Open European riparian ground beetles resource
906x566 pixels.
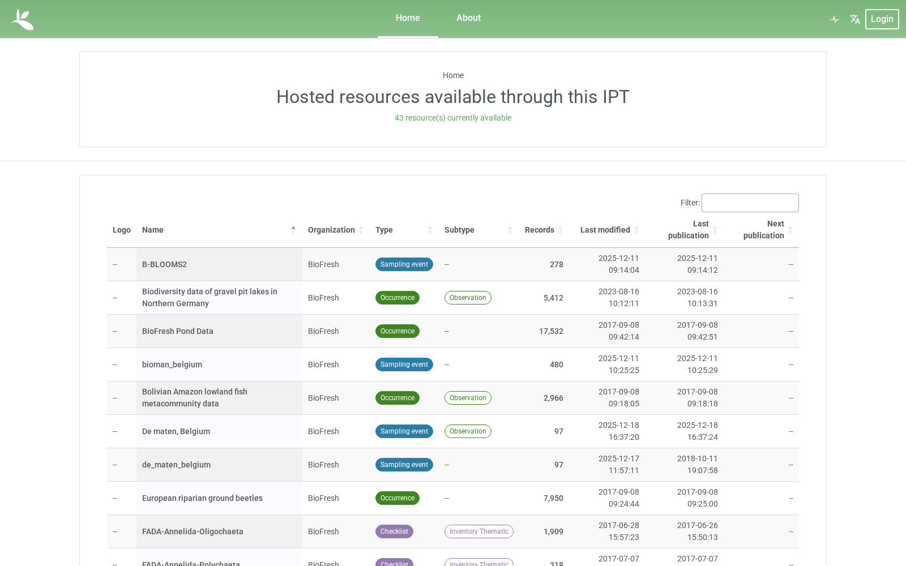[202, 498]
